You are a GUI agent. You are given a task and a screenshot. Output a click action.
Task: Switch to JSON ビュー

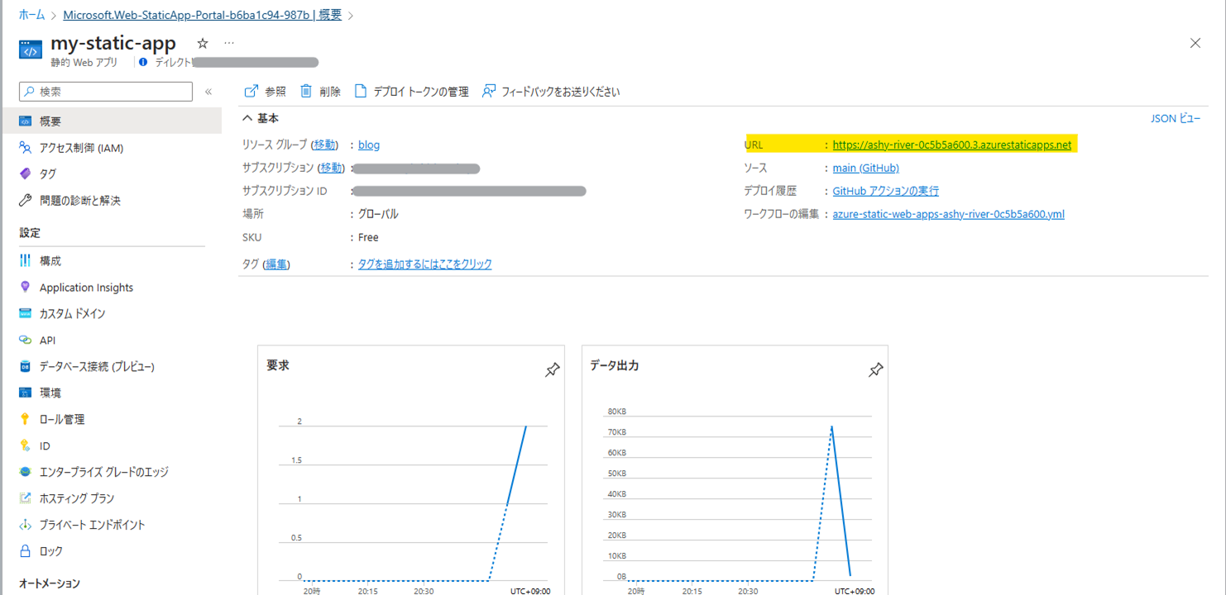pos(1175,119)
